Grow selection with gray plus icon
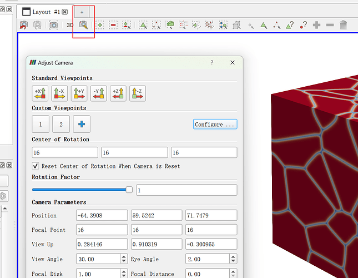The height and width of the screenshot is (278, 358). [x=317, y=25]
